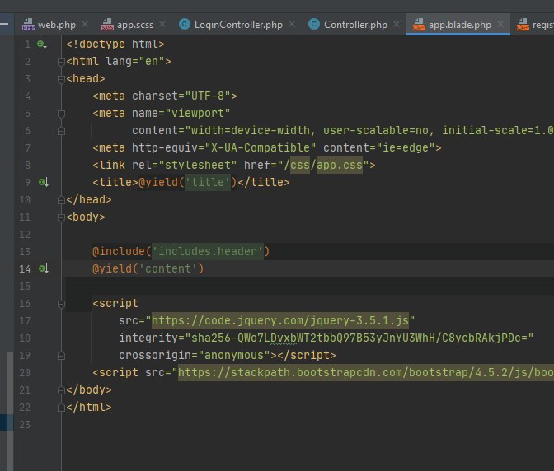The height and width of the screenshot is (471, 554).
Task: Collapse the head tag fold on line 3
Action: point(61,79)
